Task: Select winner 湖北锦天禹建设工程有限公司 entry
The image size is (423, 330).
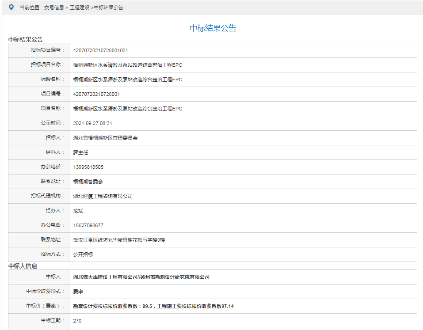Action: pos(141,277)
